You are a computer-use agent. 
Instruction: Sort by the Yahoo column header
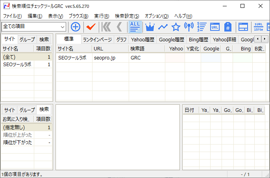pyautogui.click(x=175, y=49)
